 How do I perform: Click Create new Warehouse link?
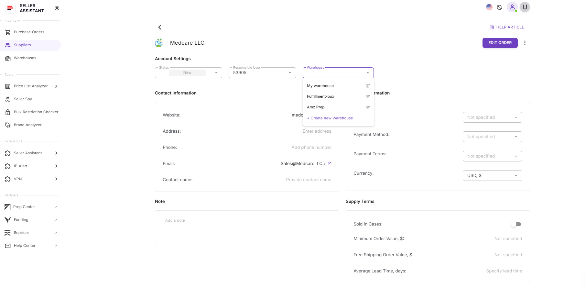pos(330,118)
